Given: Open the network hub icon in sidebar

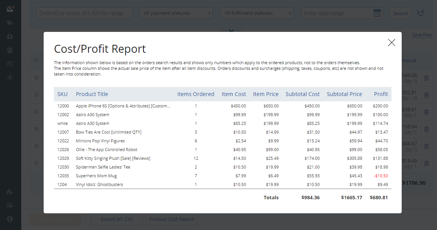Looking at the screenshot, I should (10, 77).
